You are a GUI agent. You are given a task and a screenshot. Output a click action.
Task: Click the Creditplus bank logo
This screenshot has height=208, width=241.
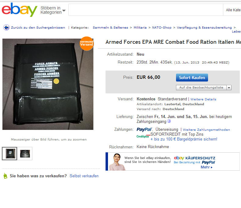point(143,136)
